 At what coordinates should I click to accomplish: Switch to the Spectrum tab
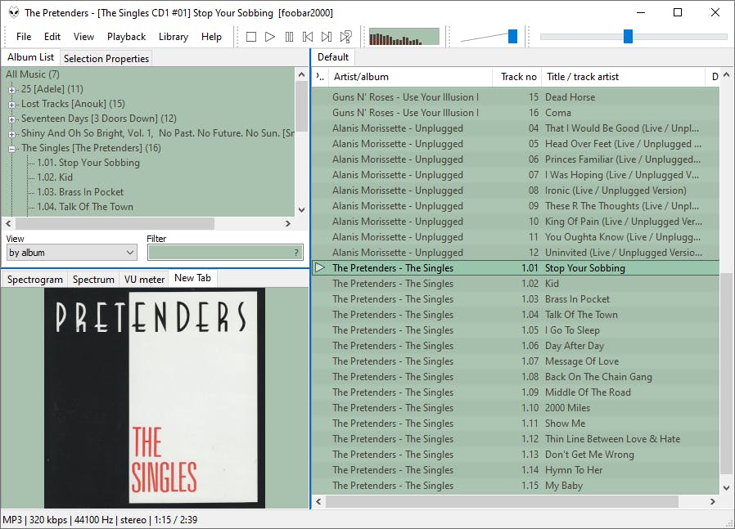(93, 280)
